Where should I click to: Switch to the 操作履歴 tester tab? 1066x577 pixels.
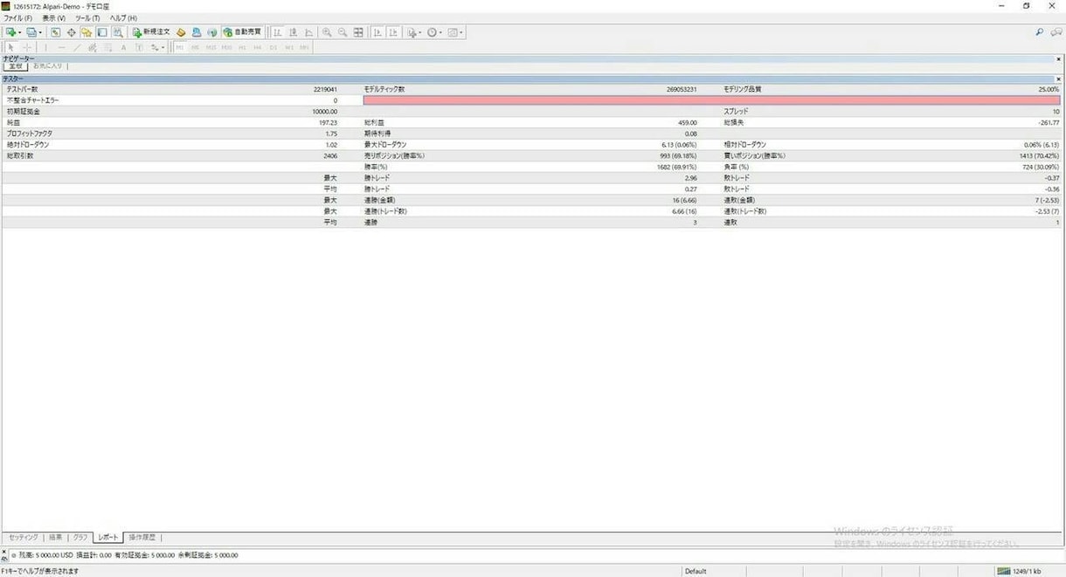click(142, 537)
